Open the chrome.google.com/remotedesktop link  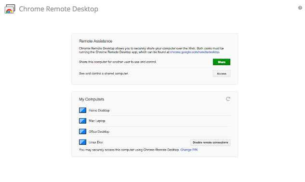(195, 52)
